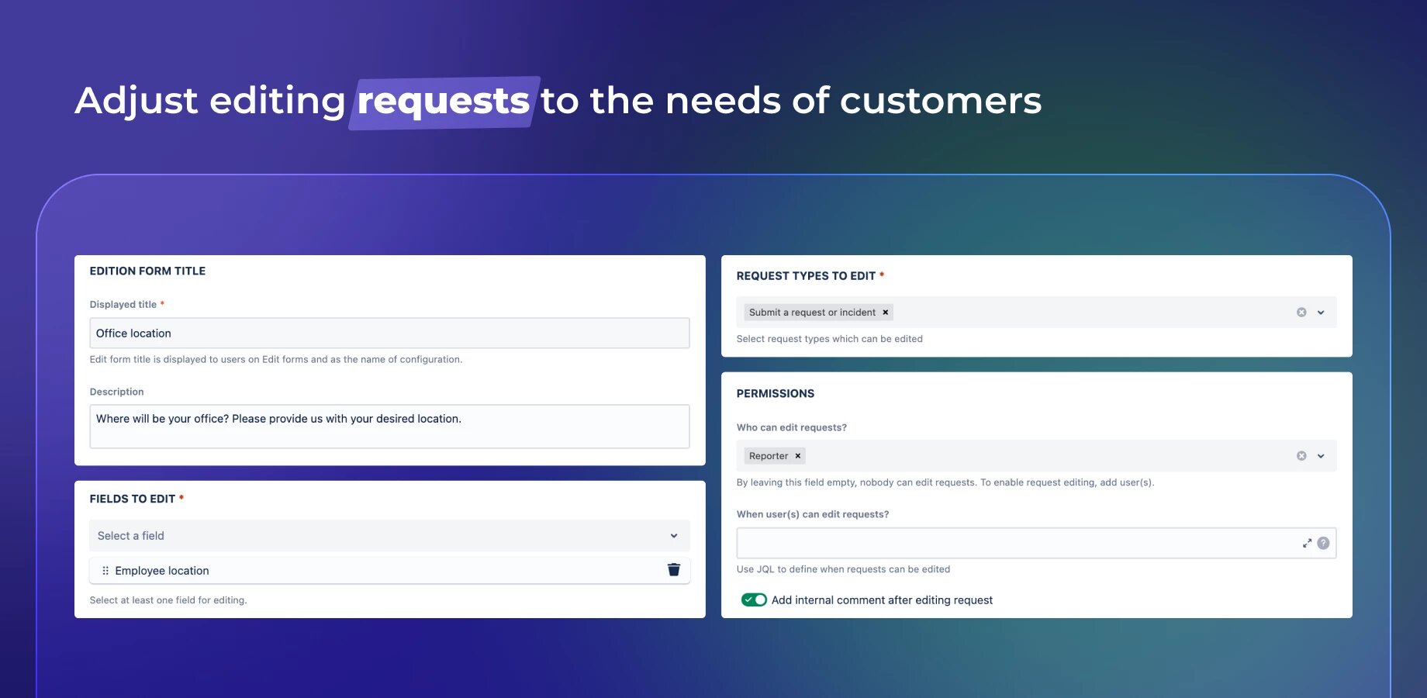Image resolution: width=1427 pixels, height=698 pixels.
Task: Open the Select a field dropdown
Action: pos(389,536)
